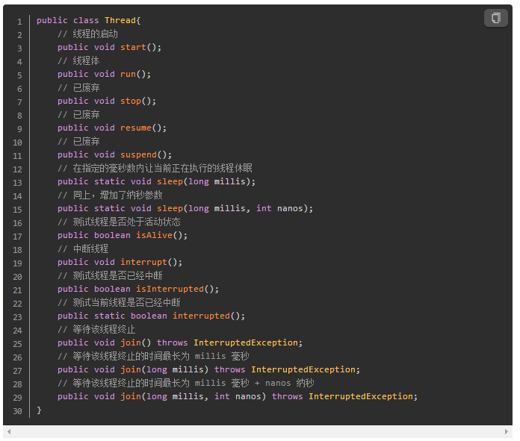Image resolution: width=520 pixels, height=441 pixels.
Task: Click line number 1 in the gutter
Action: (19, 22)
